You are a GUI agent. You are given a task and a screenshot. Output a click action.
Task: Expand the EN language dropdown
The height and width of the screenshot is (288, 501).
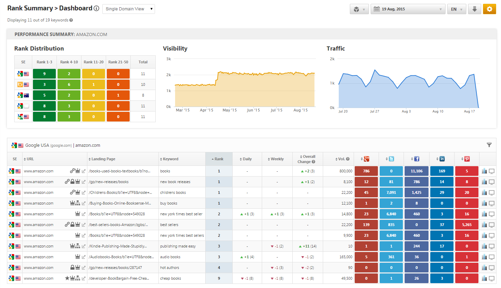coord(457,9)
